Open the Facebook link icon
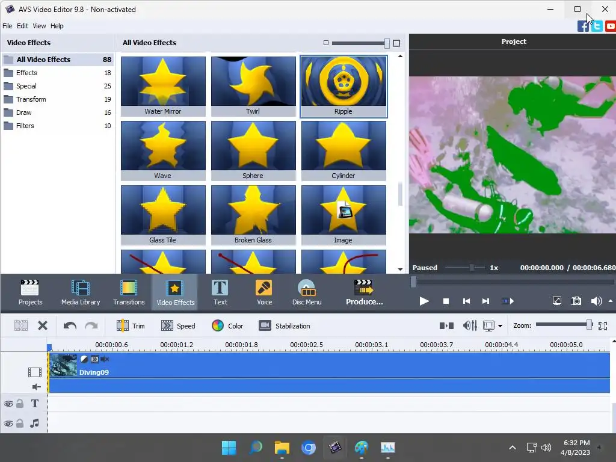 click(x=583, y=26)
